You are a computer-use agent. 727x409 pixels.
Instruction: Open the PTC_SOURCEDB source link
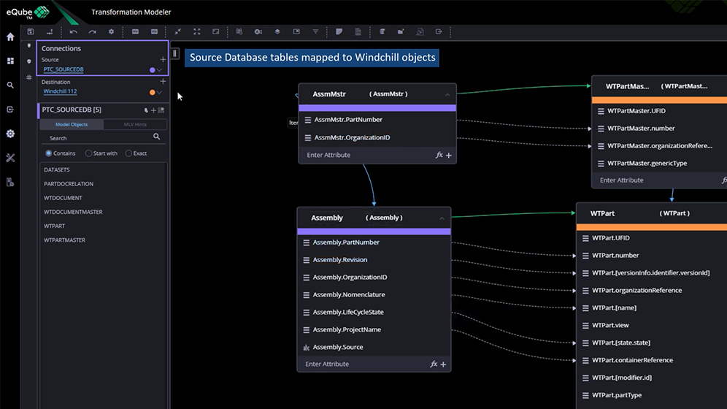coord(64,69)
